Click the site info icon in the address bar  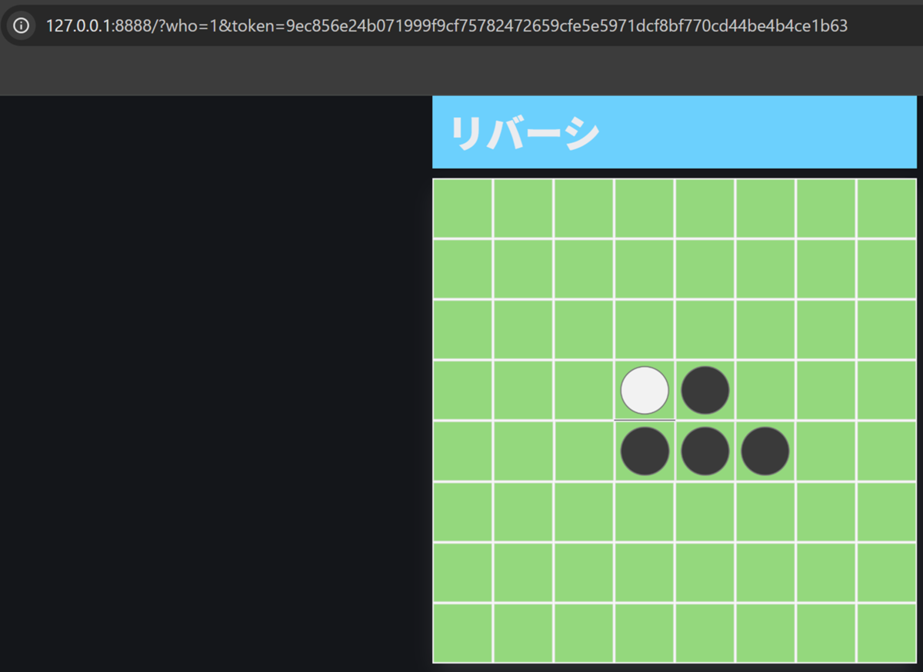(x=21, y=25)
